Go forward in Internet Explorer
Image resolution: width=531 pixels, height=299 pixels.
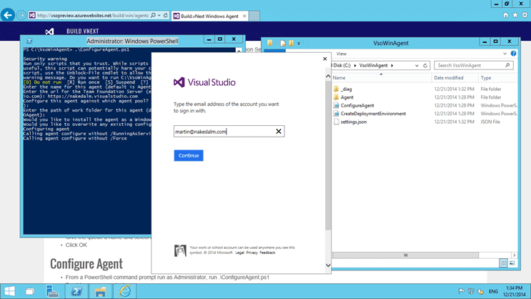[21, 15]
